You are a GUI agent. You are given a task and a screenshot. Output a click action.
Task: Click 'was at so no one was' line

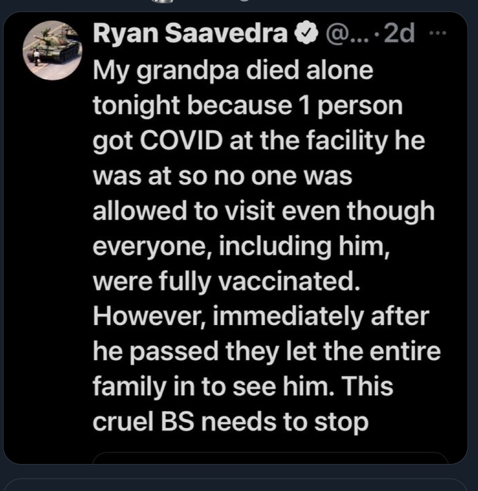click(222, 176)
